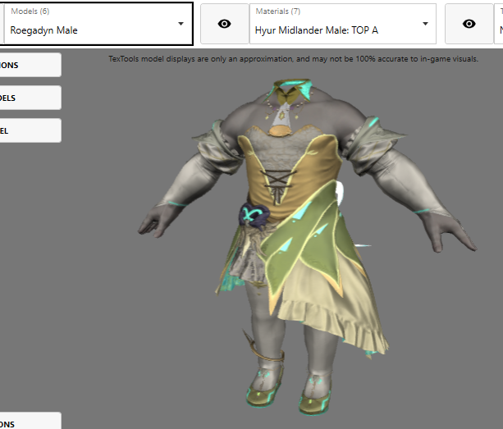Screen dimensions: 503x429
Task: Toggle the eye icon left of Materials
Action: (x=225, y=24)
